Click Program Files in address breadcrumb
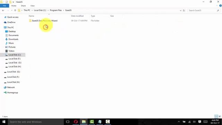222x125 pixels. 56,10
